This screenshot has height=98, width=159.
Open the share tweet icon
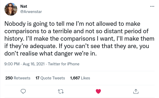pos(136,91)
